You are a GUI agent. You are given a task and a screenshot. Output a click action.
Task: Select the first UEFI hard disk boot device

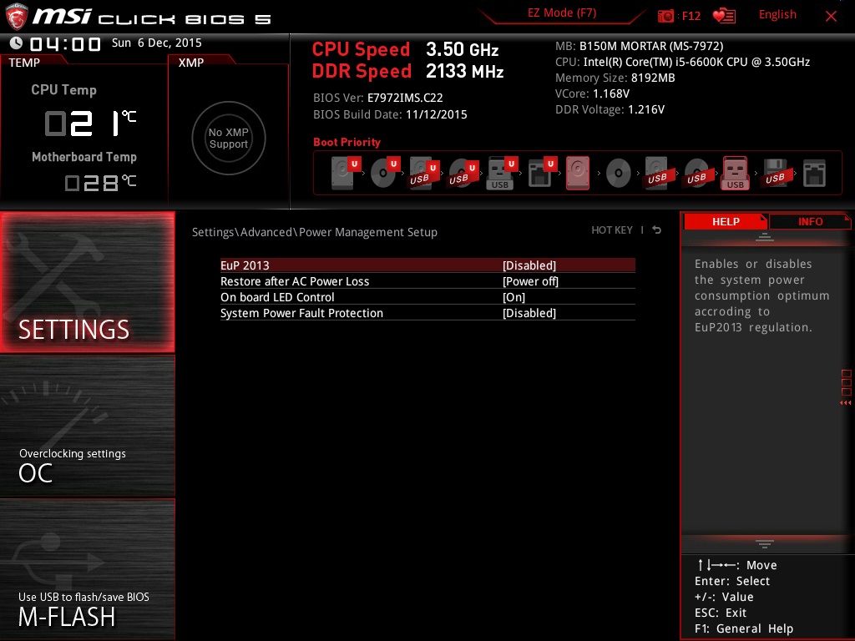[346, 173]
